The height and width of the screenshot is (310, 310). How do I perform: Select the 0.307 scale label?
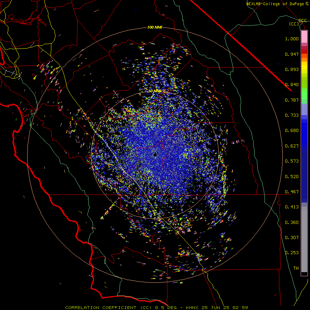click(x=292, y=238)
